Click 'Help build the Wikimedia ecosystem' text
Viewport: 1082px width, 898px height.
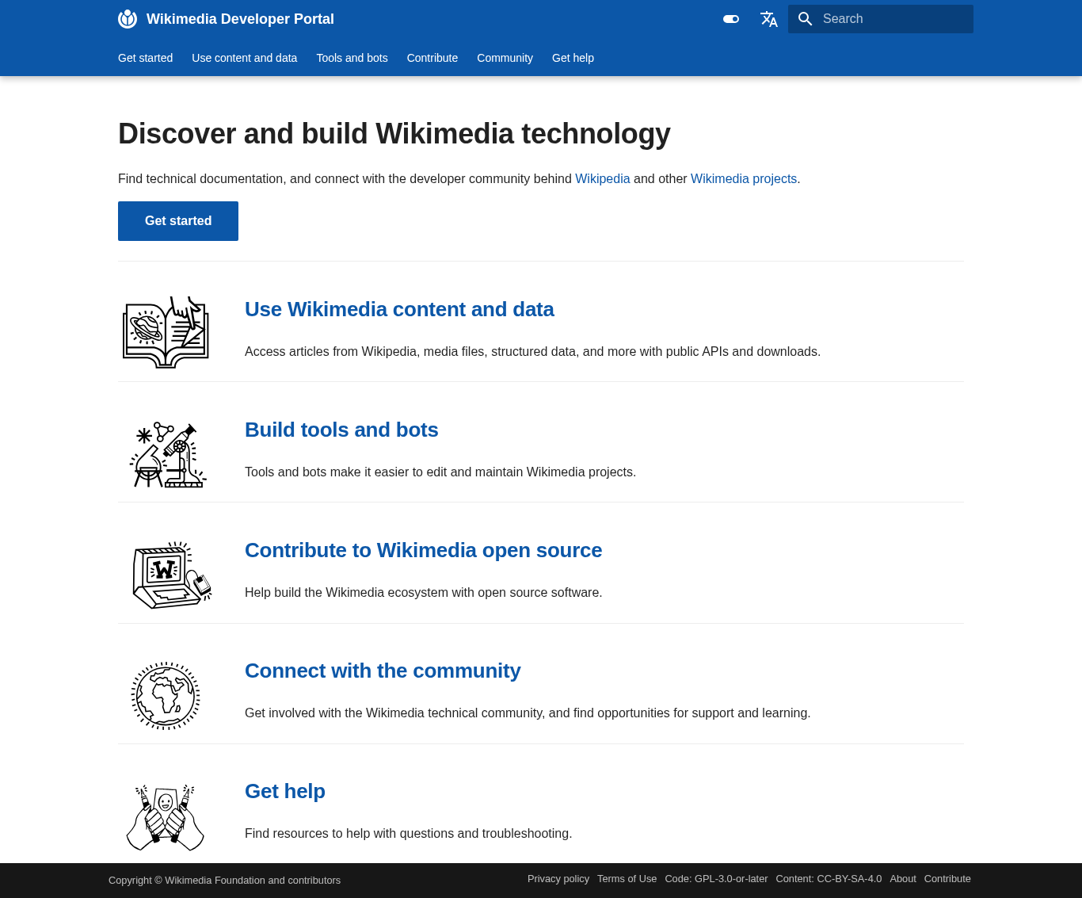click(x=423, y=593)
